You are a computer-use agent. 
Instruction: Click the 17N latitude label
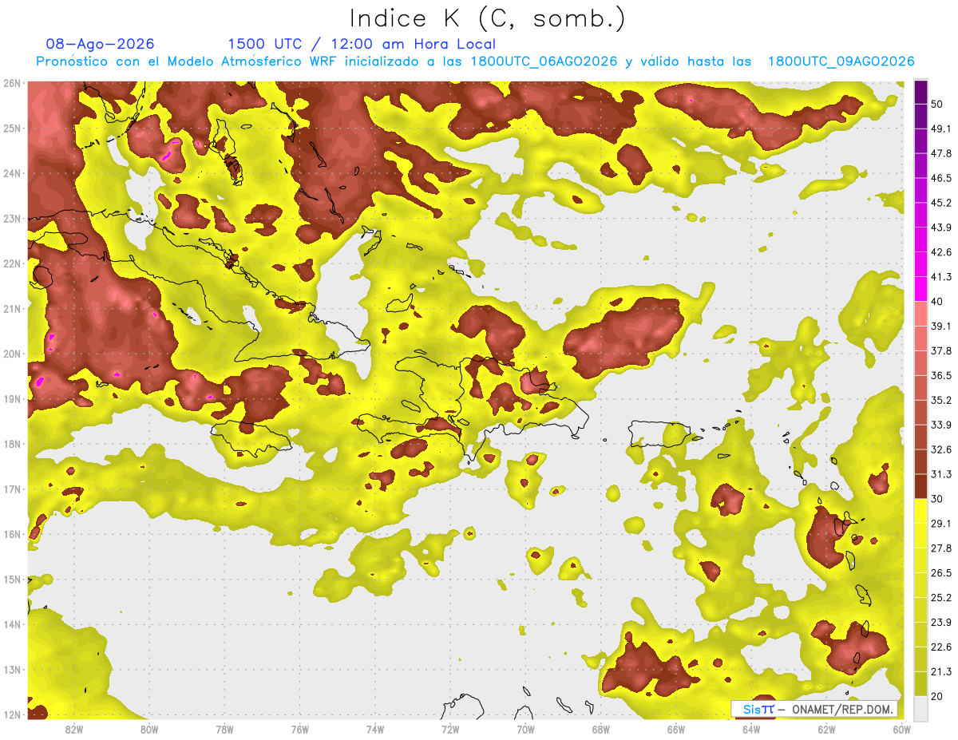(x=11, y=489)
